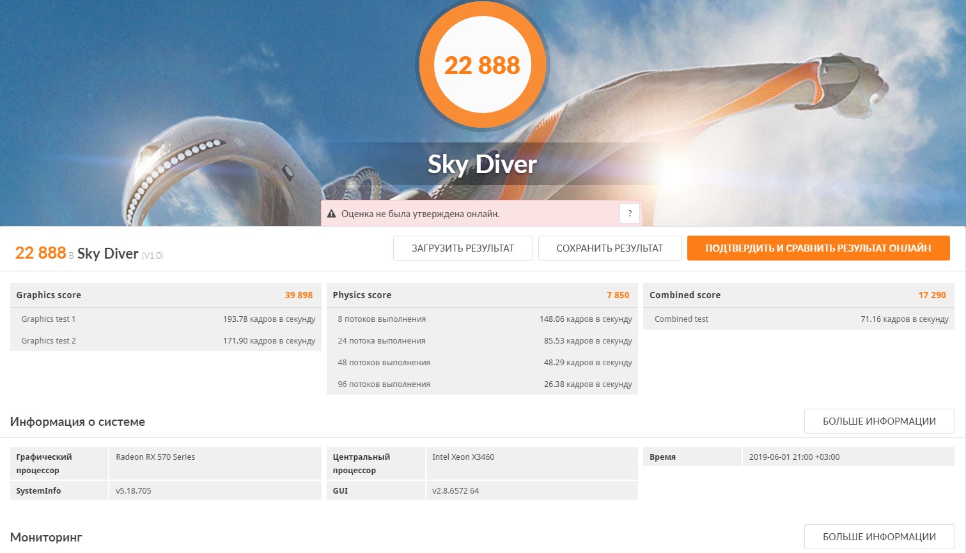Select the Graphics test 2 row label
Viewport: 966px width, 553px height.
tap(49, 341)
